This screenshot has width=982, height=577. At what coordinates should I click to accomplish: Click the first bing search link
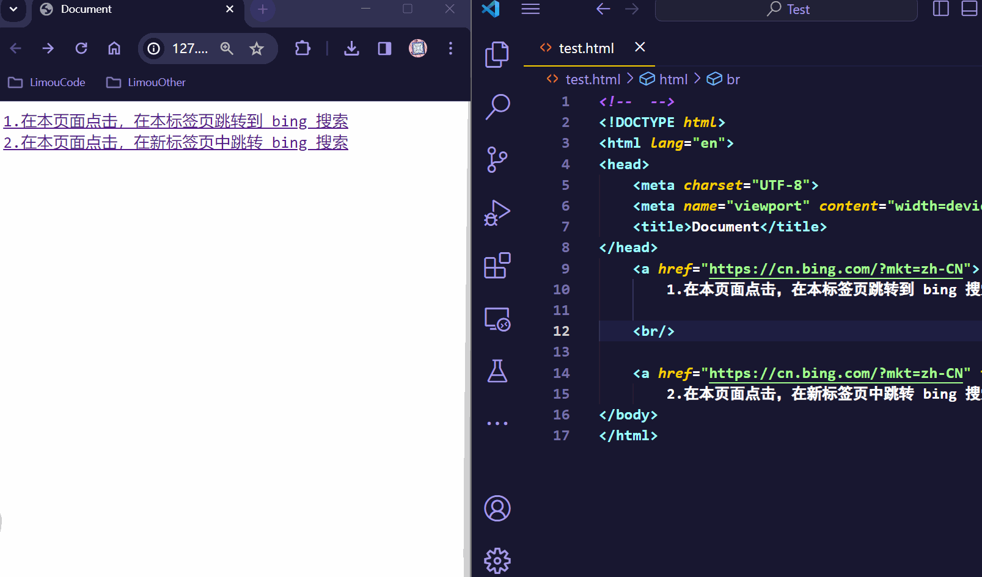click(175, 121)
